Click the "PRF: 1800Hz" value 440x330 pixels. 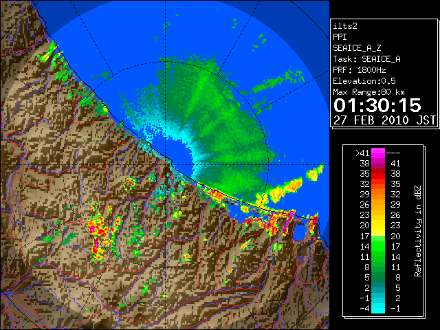(x=360, y=70)
